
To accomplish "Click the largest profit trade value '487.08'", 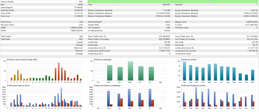I will click(167, 42).
